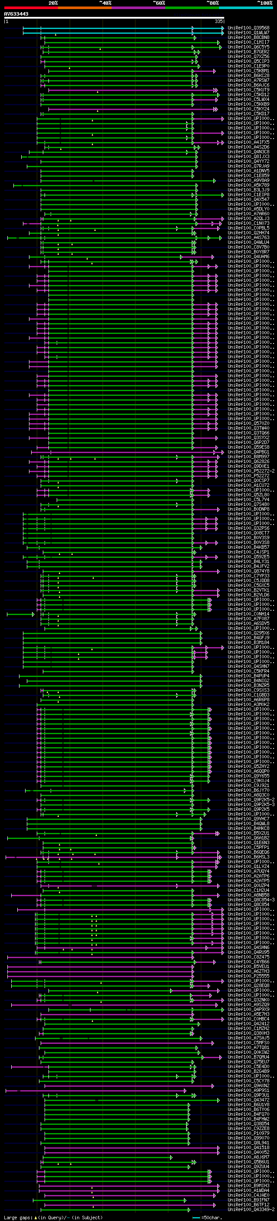Click the cyan ~100% identity legend segment
Viewport: 277px width, 1221px height.
pyautogui.click(x=246, y=8)
